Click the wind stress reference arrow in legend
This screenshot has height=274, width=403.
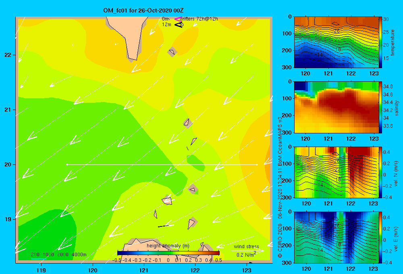pos(248,251)
